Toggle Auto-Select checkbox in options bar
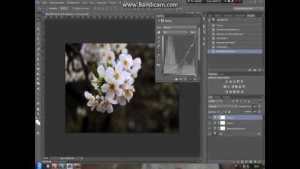 47,8
